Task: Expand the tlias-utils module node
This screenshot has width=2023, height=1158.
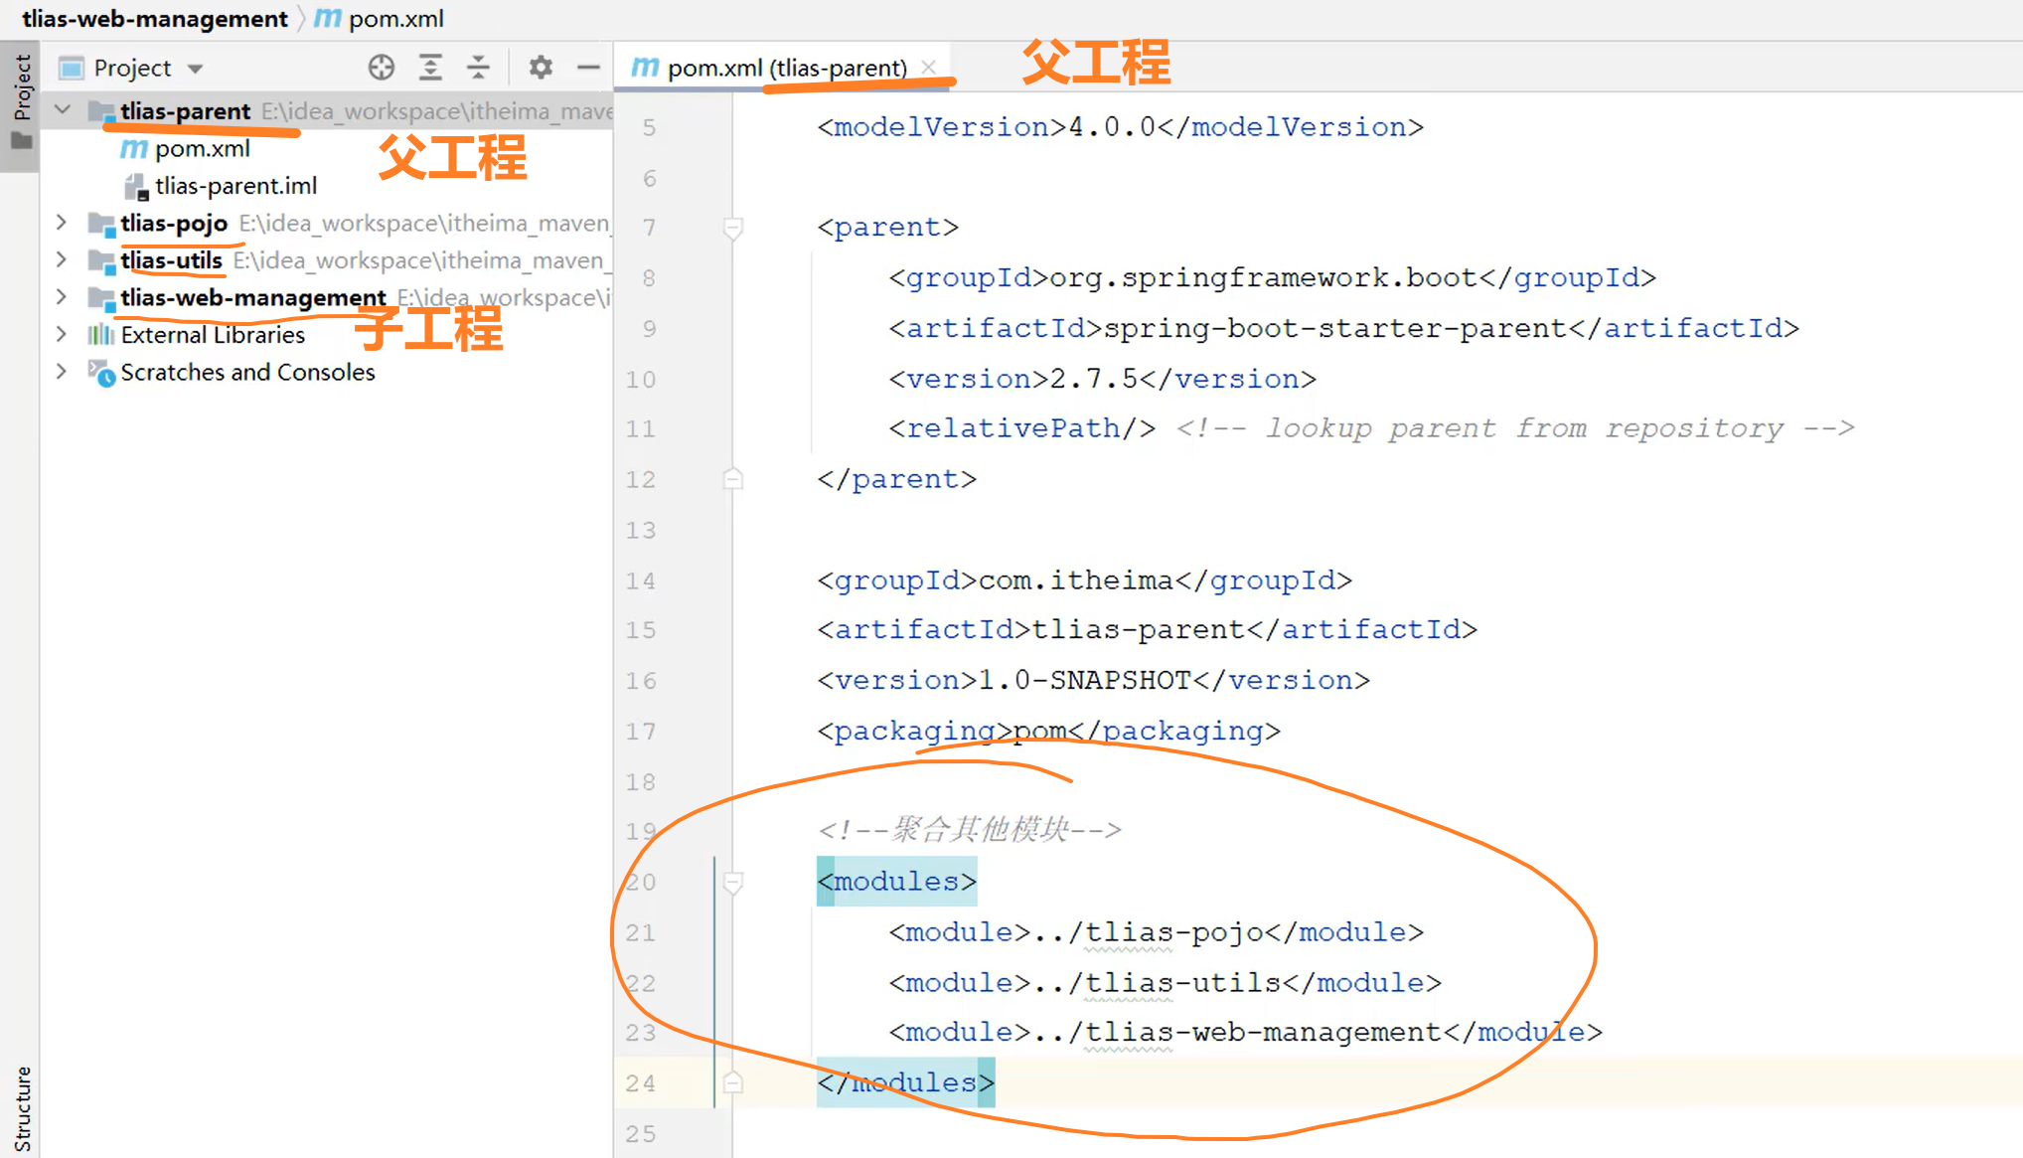Action: tap(62, 260)
